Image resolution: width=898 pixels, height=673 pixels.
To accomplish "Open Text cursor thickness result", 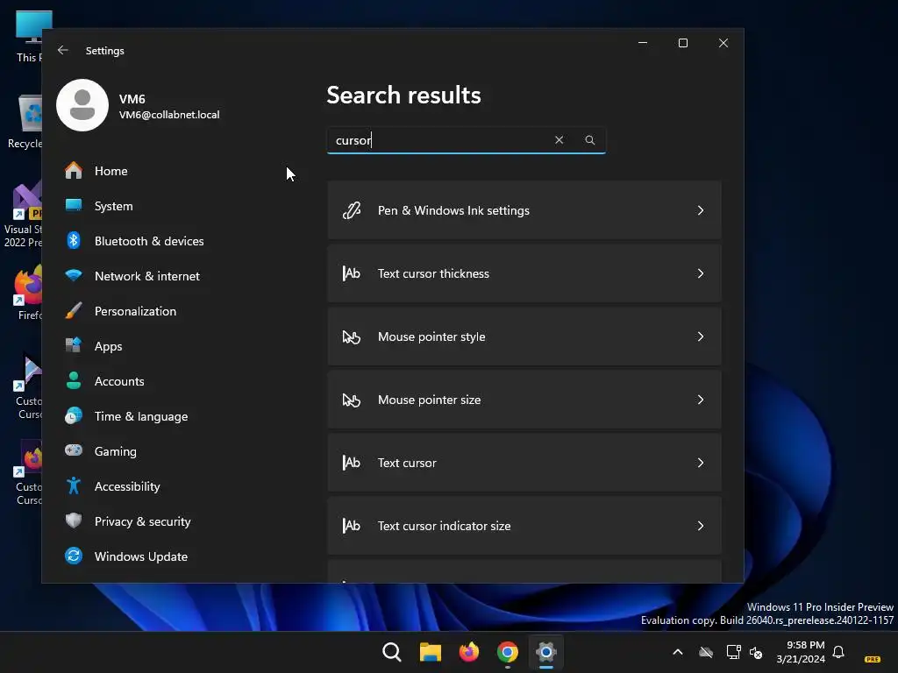I will tap(524, 273).
